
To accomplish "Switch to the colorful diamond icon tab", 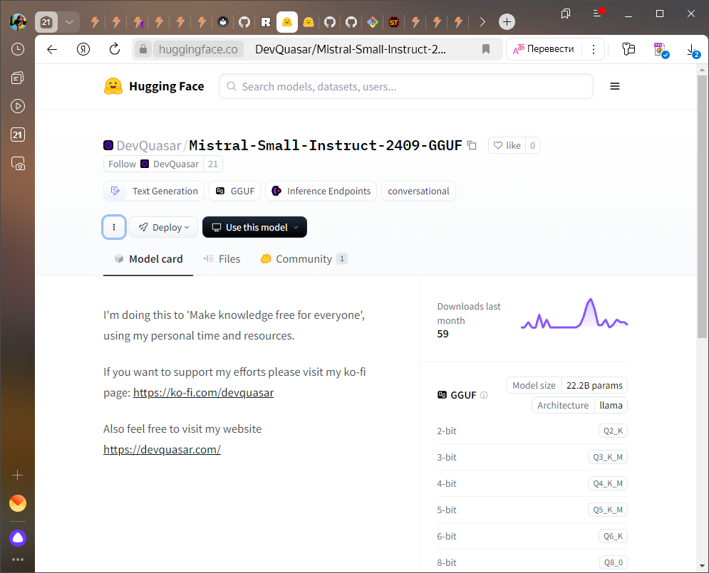I will click(373, 21).
